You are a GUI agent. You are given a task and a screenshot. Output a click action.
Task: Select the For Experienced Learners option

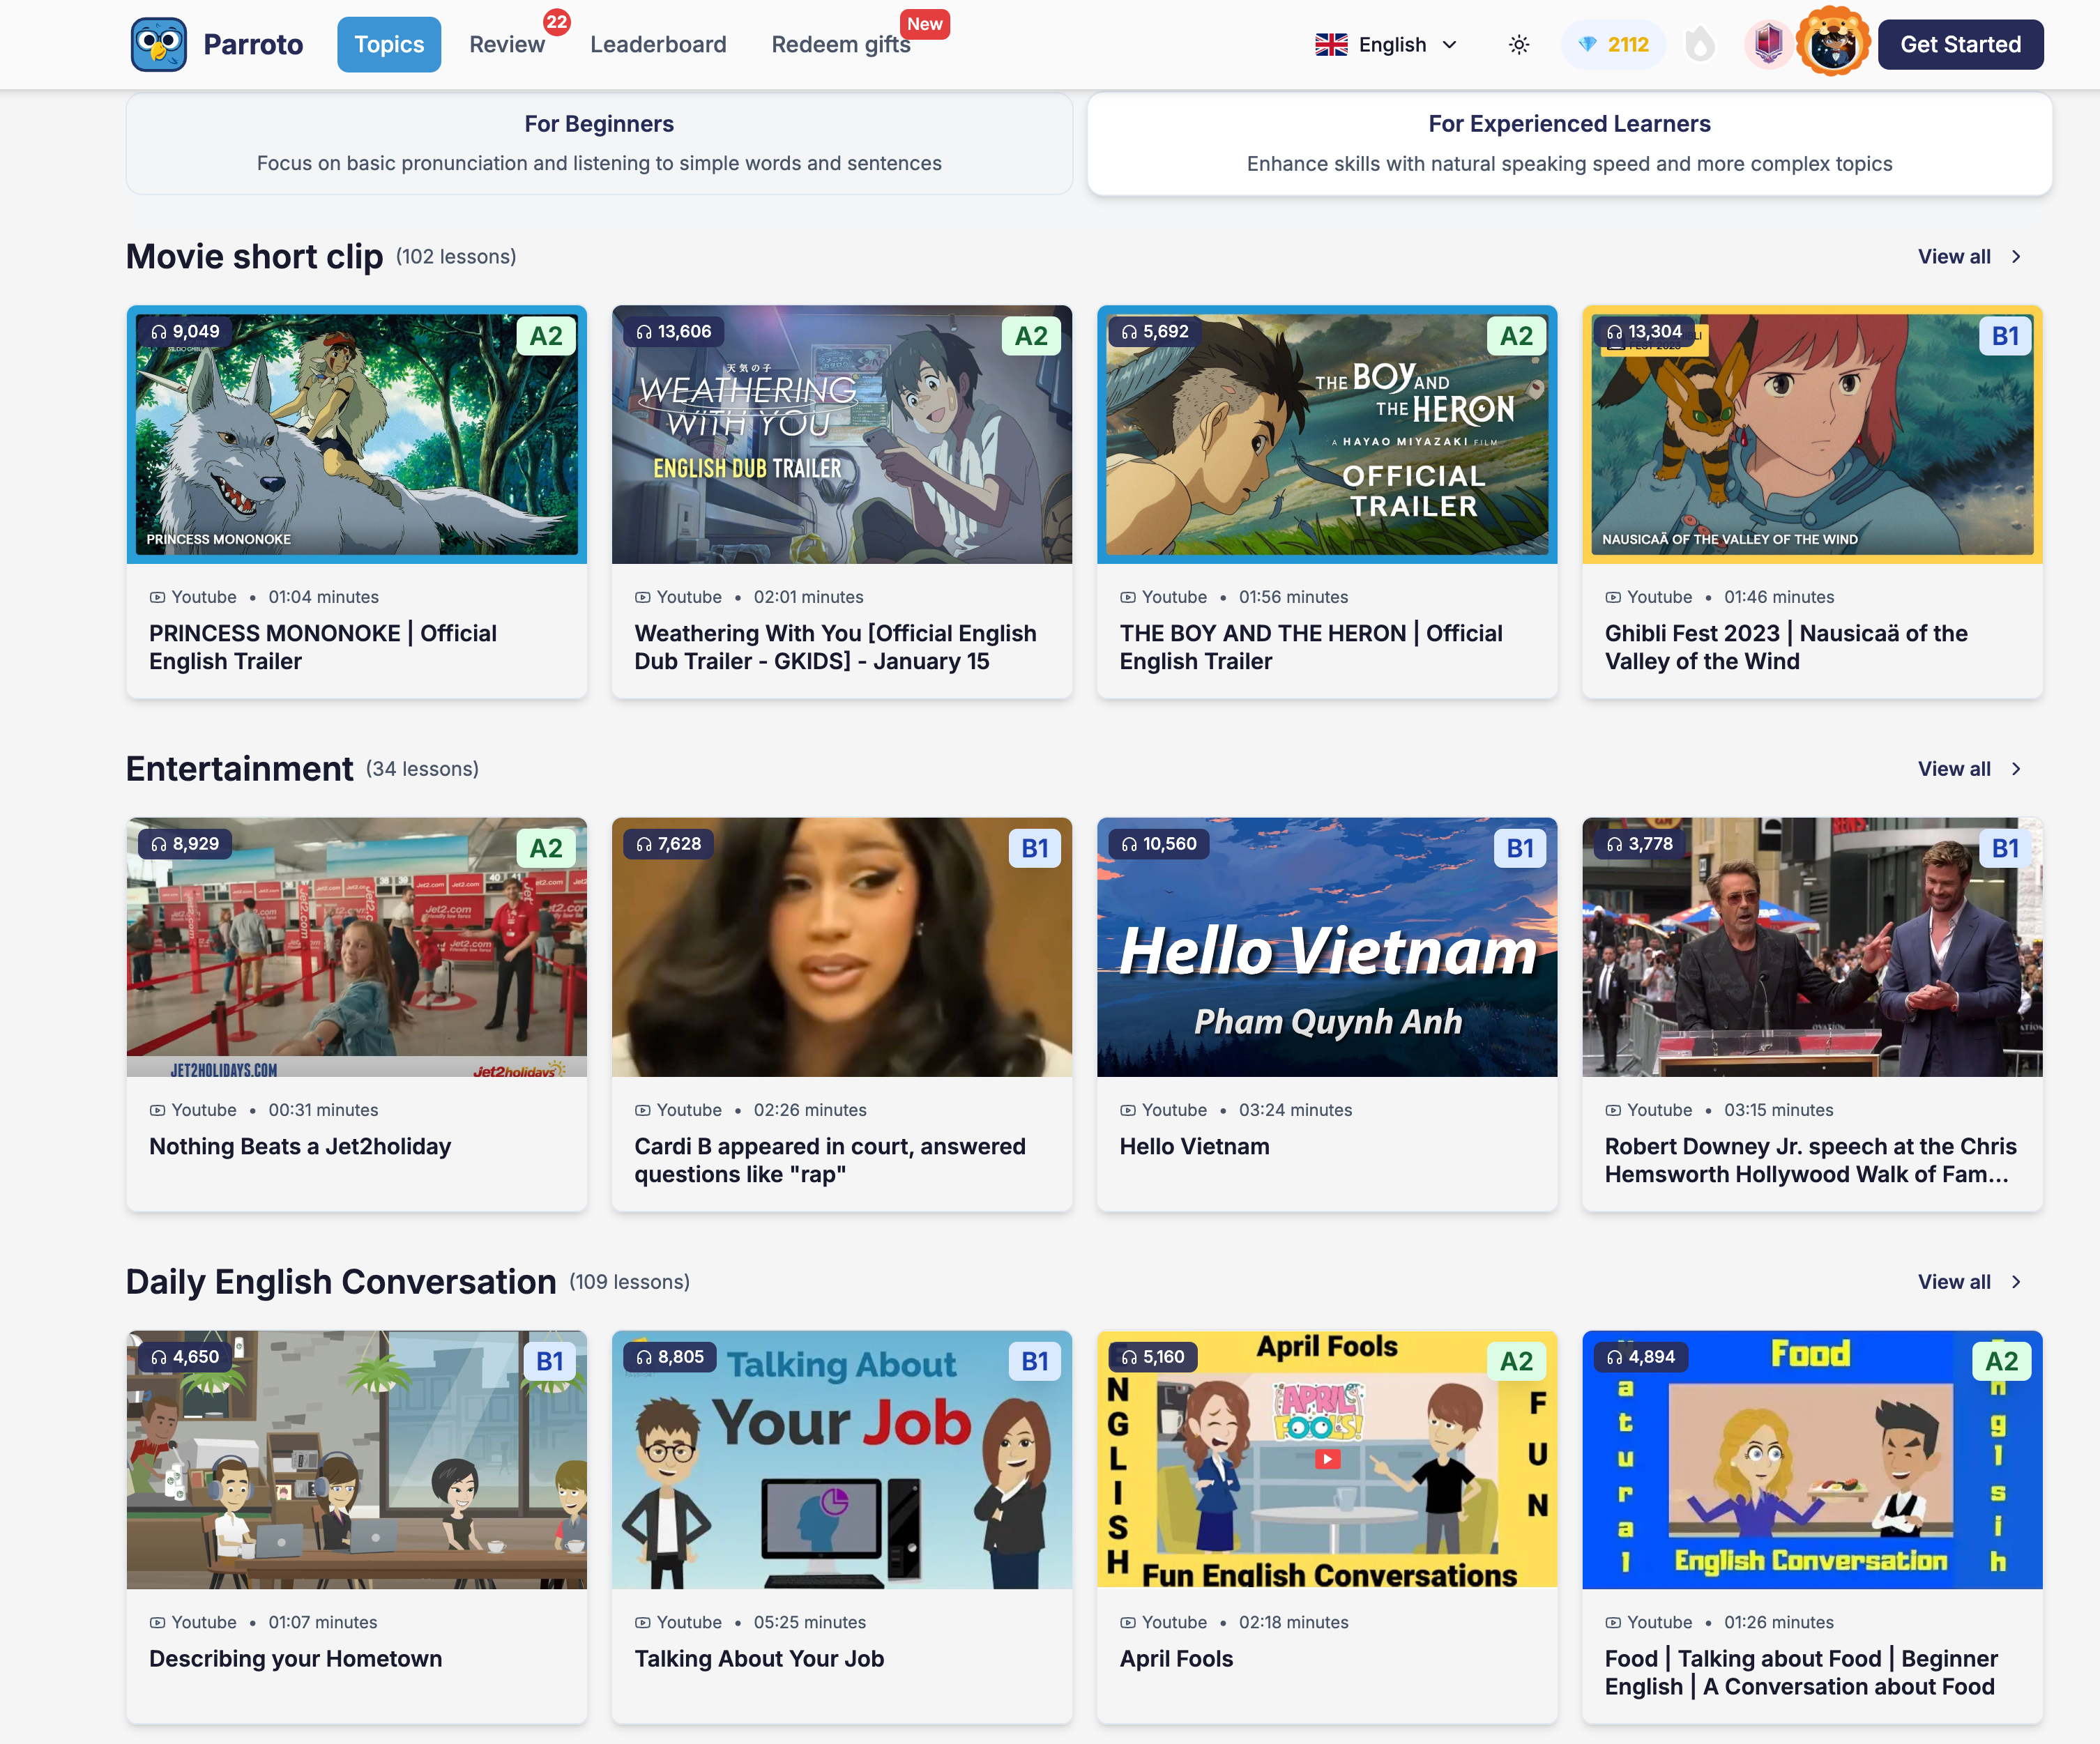click(1569, 144)
